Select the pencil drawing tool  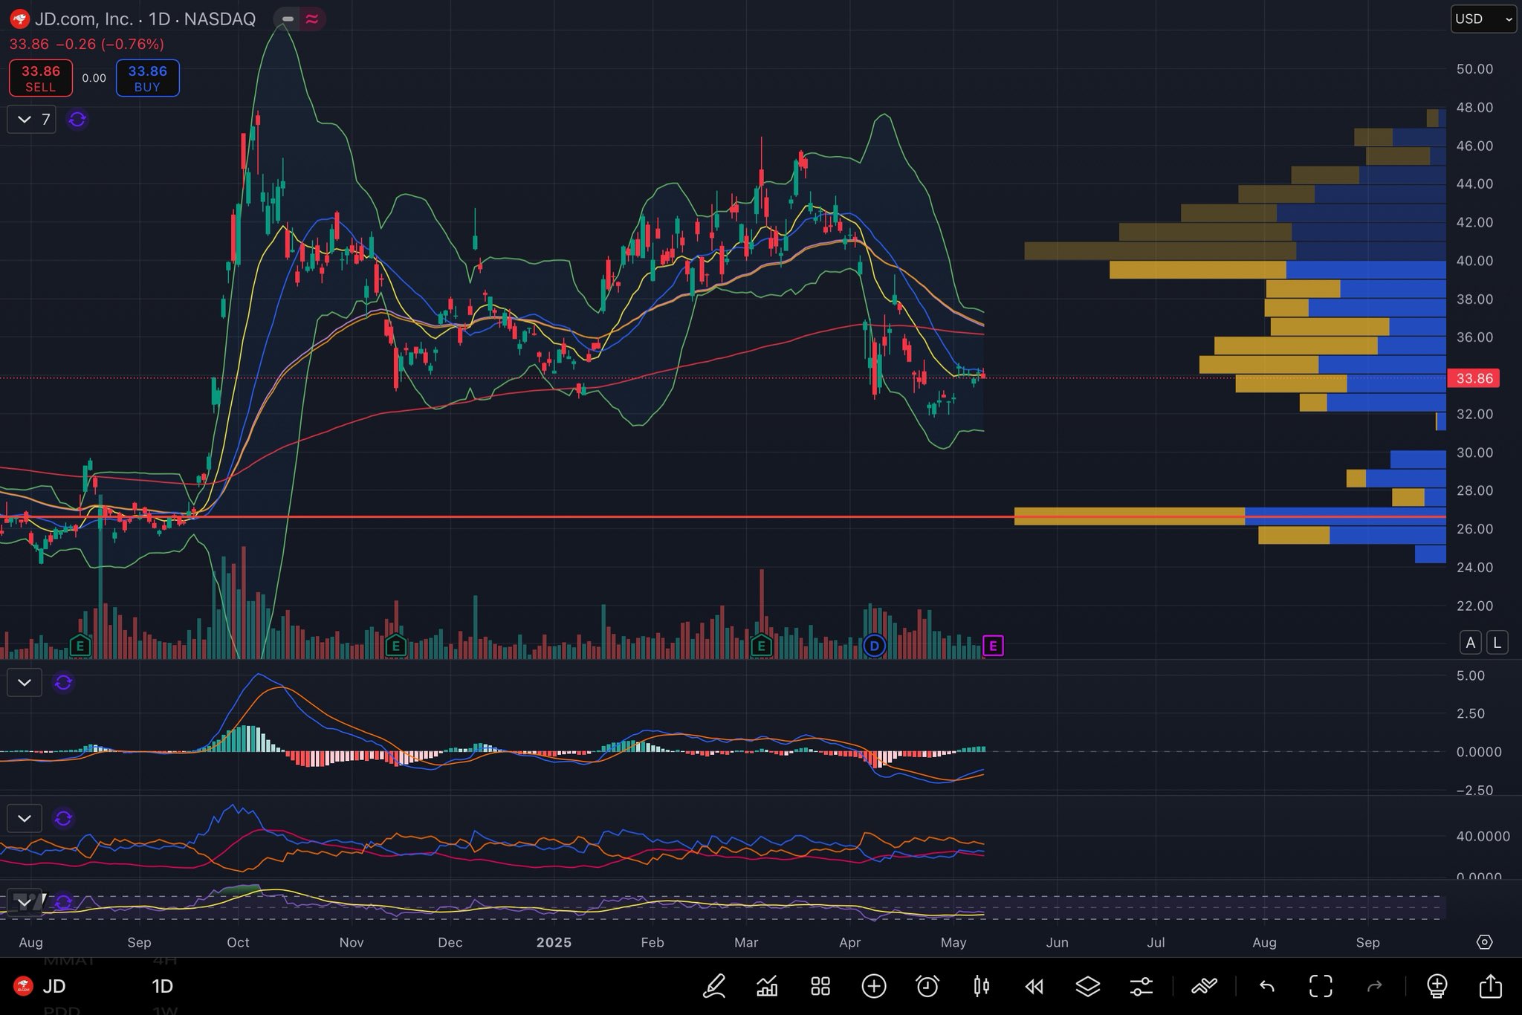[714, 986]
